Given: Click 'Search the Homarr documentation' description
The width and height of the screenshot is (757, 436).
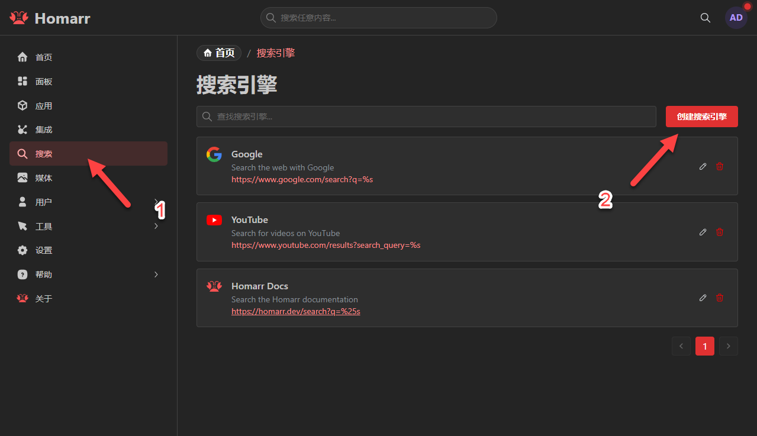Looking at the screenshot, I should 295,299.
